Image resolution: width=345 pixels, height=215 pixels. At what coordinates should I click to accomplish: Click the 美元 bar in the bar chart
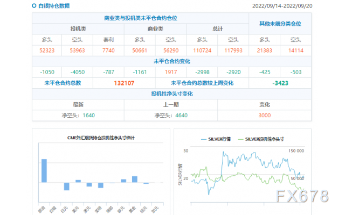[x=78, y=181]
